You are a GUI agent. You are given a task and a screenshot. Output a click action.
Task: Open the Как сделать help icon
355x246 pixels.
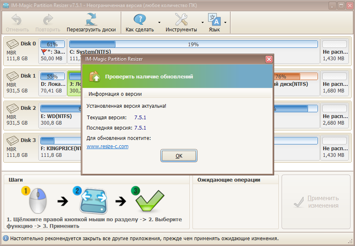pyautogui.click(x=140, y=19)
